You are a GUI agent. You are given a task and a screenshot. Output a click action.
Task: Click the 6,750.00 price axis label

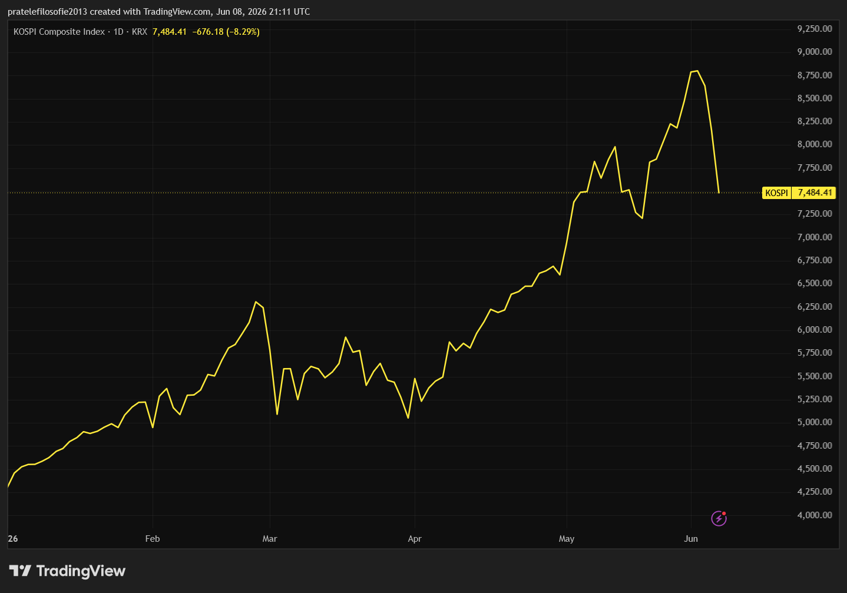(x=815, y=260)
